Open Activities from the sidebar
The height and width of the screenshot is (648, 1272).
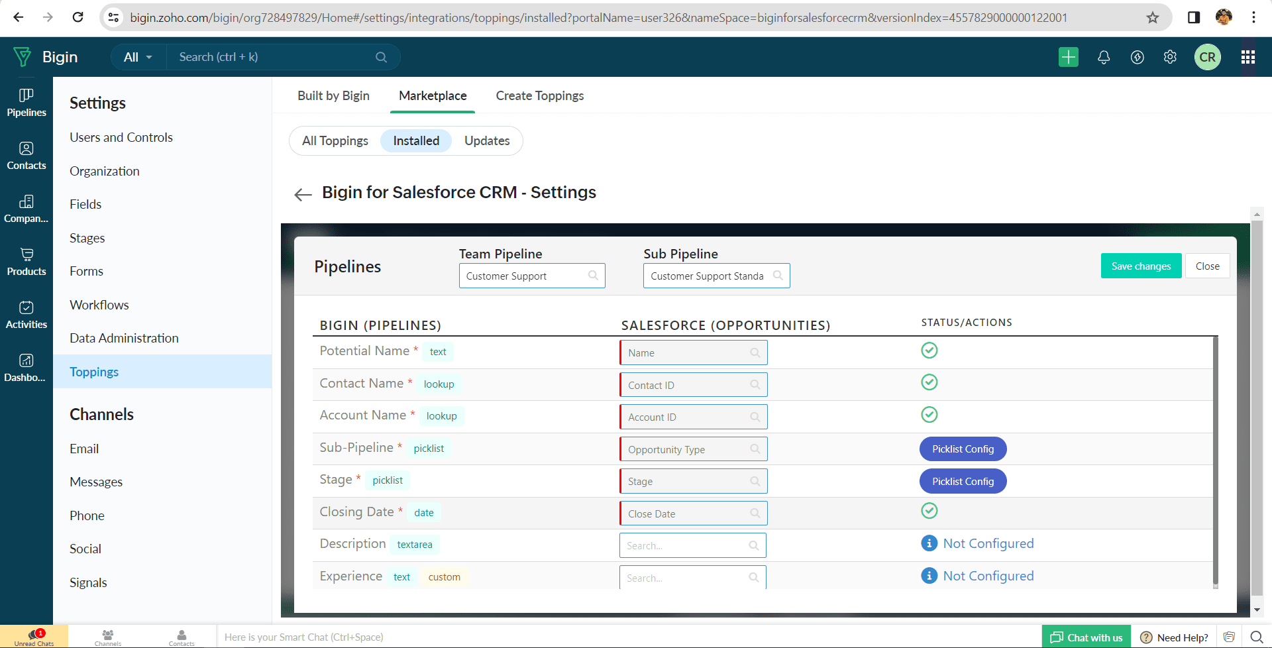(26, 315)
